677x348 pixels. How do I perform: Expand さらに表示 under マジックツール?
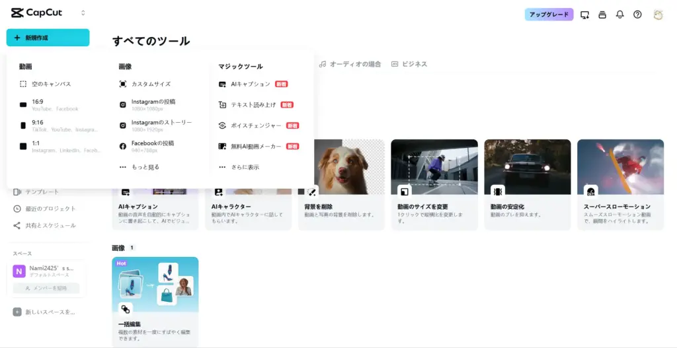[244, 167]
